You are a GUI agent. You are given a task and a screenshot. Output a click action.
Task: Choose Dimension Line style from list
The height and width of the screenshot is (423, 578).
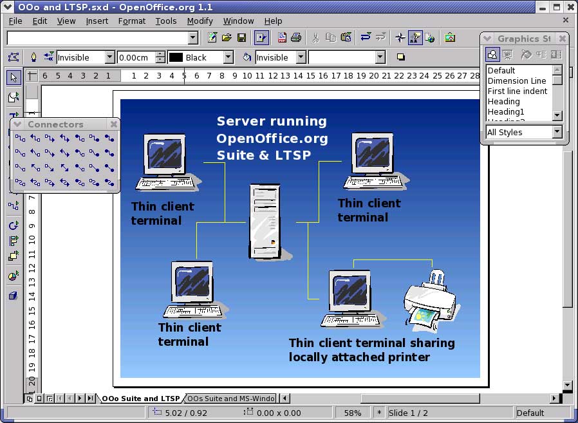(516, 80)
